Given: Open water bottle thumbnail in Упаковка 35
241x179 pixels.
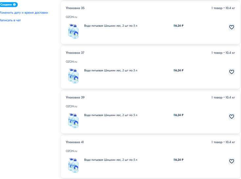Looking at the screenshot, I should [74, 31].
